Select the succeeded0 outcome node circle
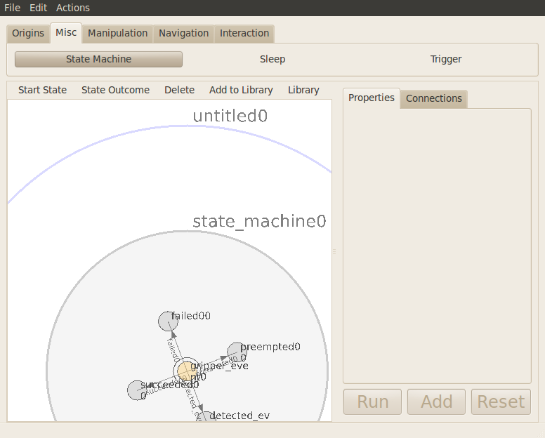 pos(136,390)
